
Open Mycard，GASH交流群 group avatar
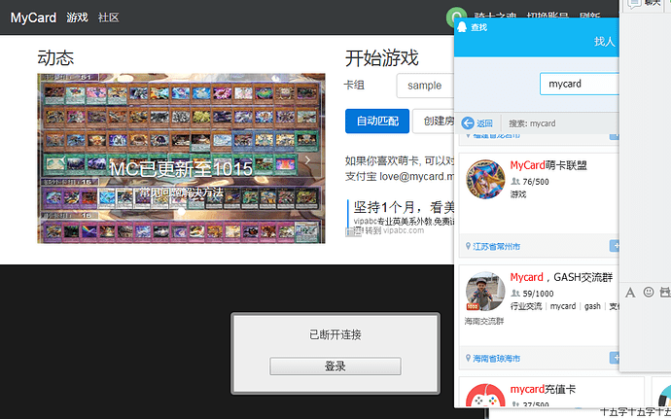[485, 292]
